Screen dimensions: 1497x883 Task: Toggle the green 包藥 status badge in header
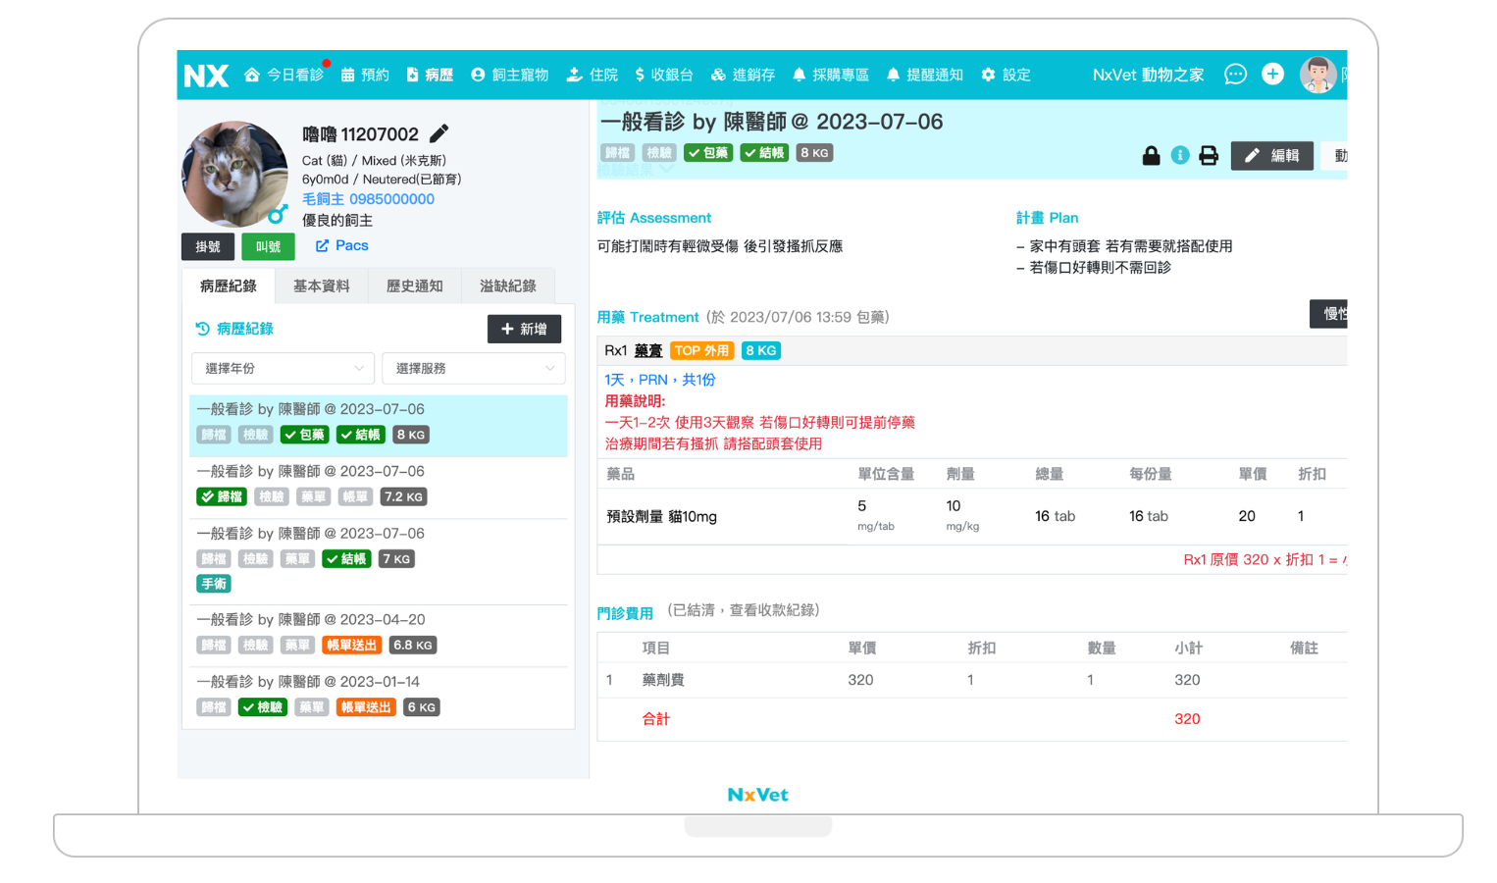coord(708,153)
